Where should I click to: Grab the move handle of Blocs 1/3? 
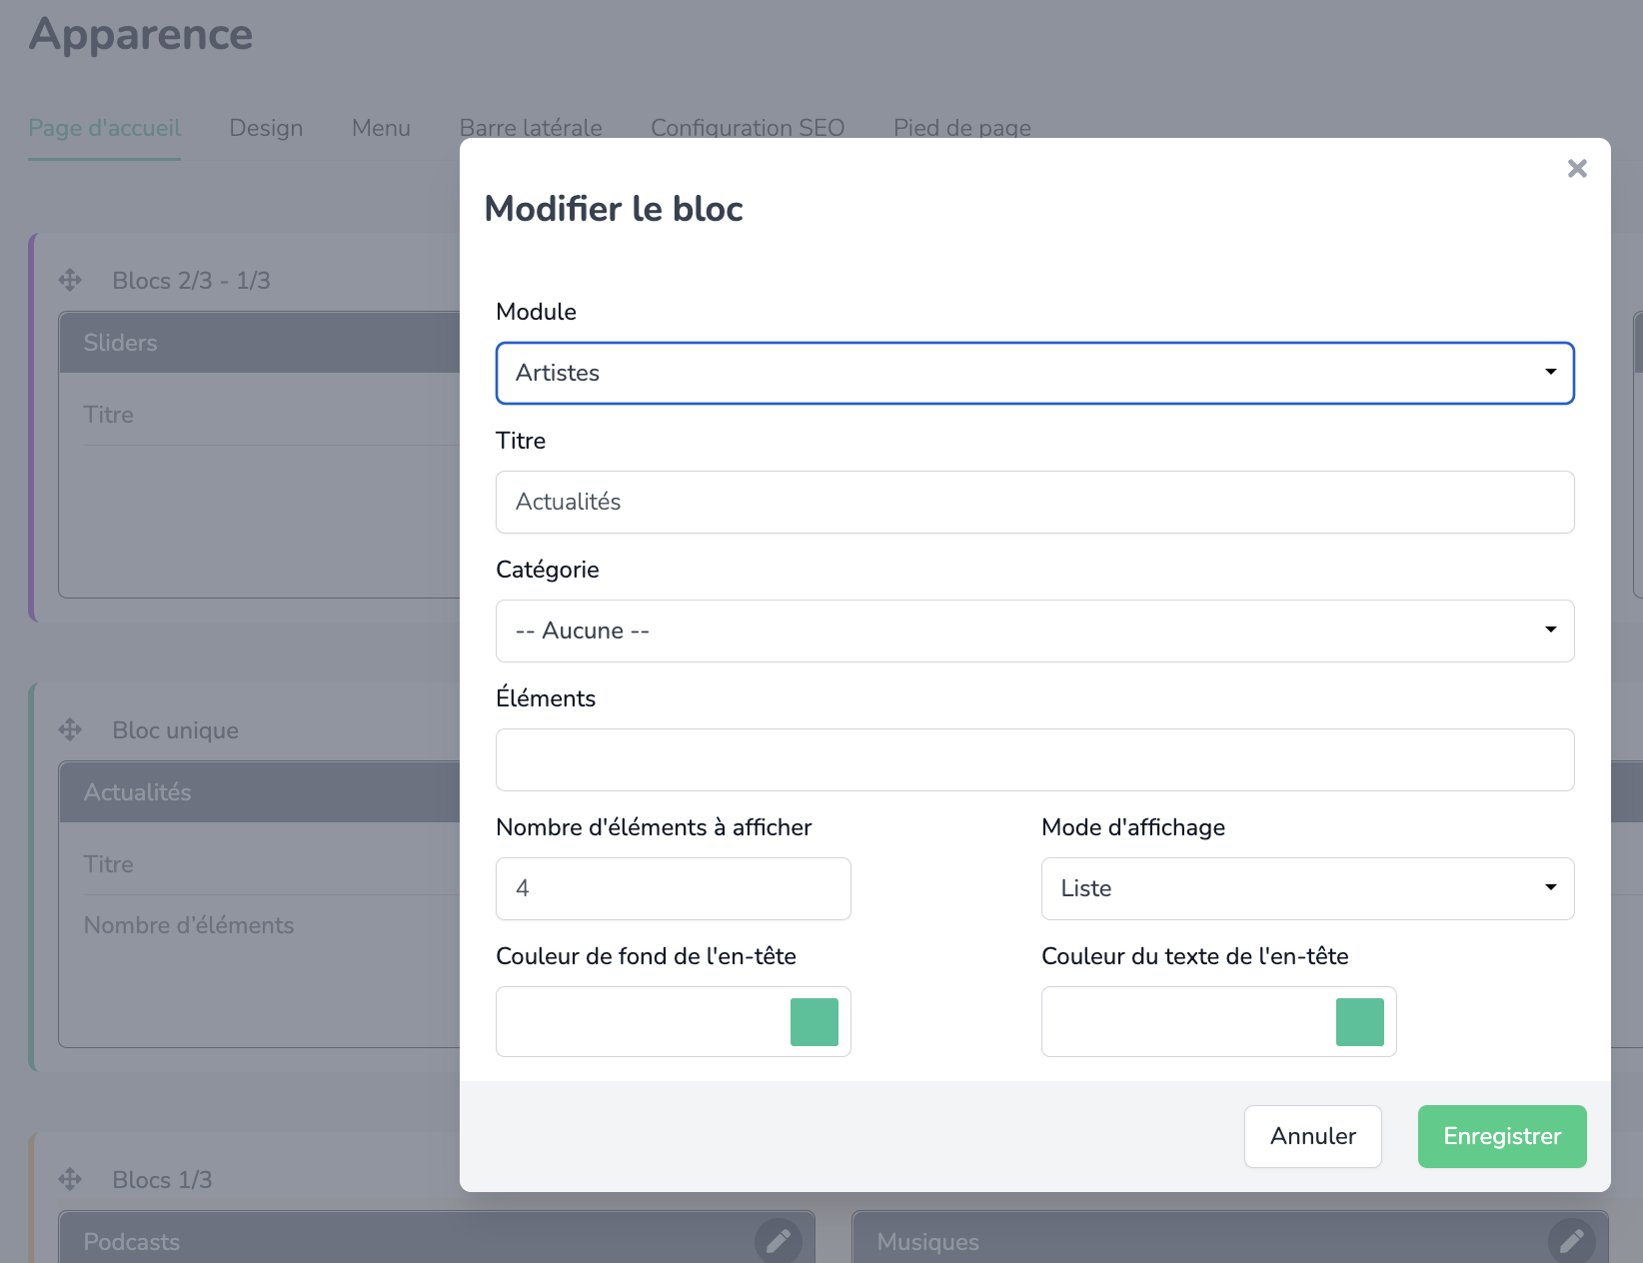coord(70,1179)
